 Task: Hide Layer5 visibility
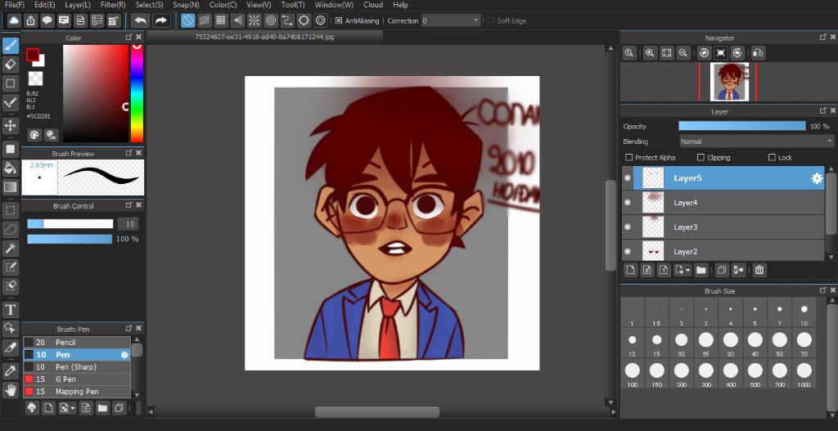click(628, 178)
